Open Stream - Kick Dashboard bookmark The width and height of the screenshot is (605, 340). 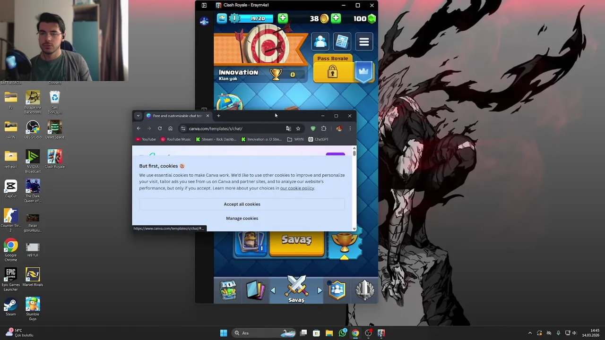tap(216, 139)
